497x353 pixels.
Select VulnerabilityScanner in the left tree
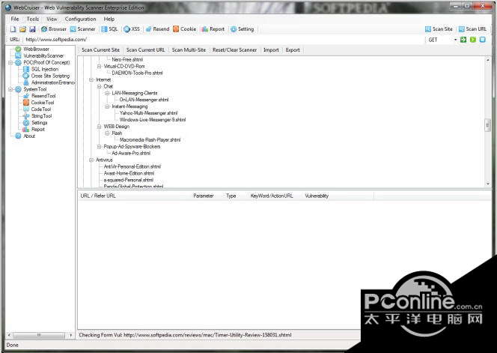tap(43, 56)
